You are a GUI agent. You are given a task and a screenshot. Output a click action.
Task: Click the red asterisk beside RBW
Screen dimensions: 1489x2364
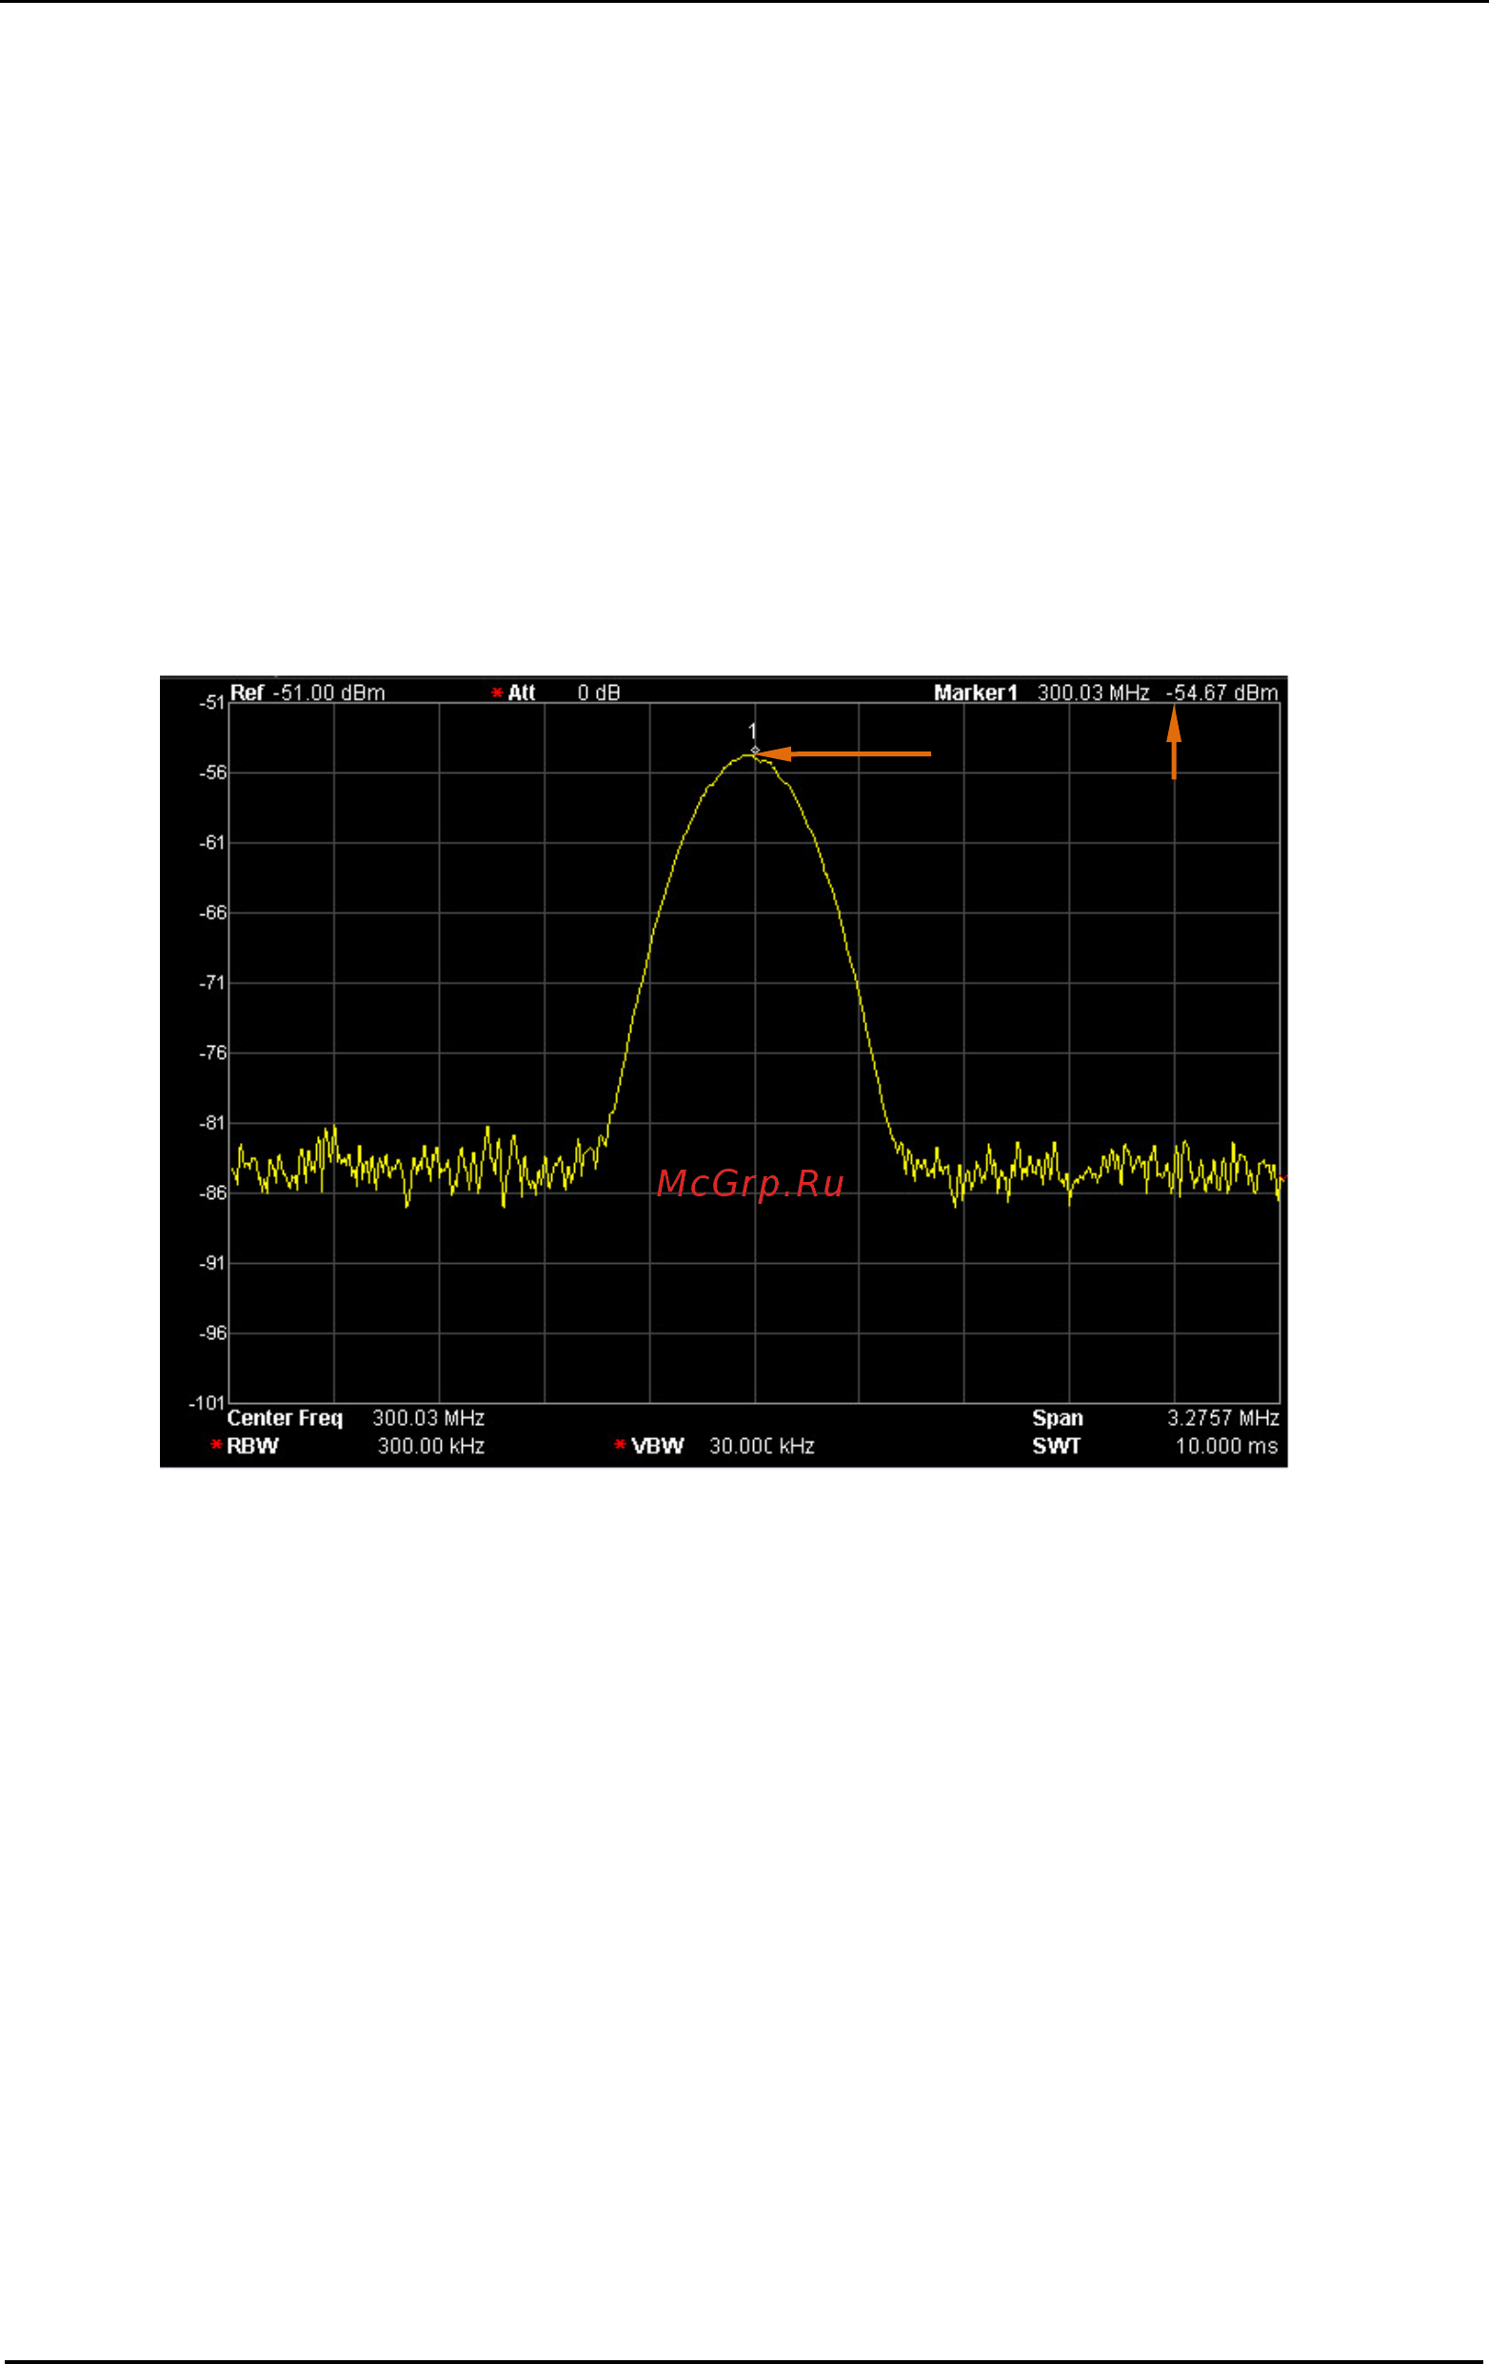pyautogui.click(x=216, y=1446)
